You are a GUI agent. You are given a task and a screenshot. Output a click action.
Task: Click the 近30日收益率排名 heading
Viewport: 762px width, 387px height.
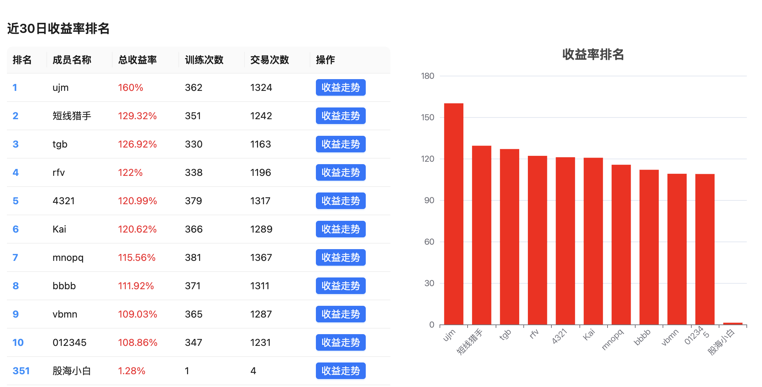[58, 28]
